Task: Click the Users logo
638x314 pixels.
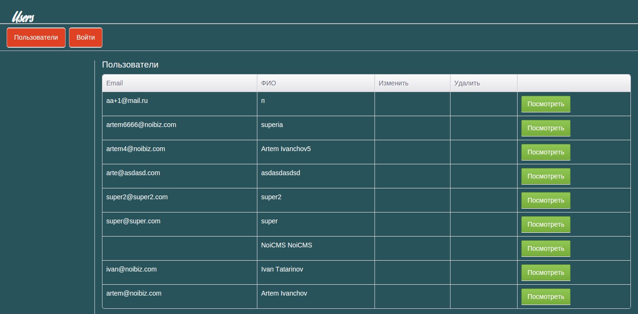Action: click(23, 17)
